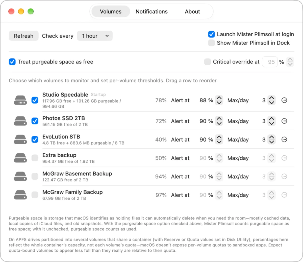Click the Critical override 95 percent field
The height and width of the screenshot is (262, 303).
(x=270, y=62)
